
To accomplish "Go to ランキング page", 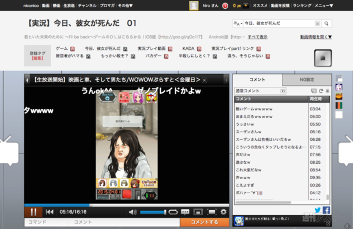I will [x=302, y=5].
